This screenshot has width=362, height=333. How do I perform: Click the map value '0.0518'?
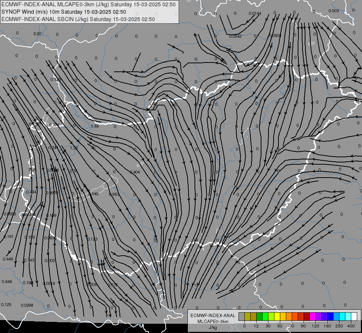49,283
